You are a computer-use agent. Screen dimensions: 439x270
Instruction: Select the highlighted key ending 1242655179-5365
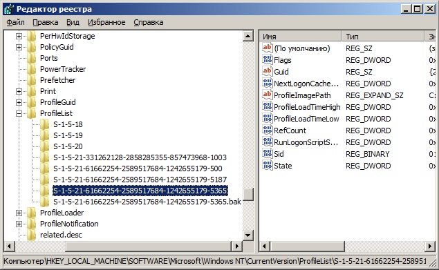(140, 191)
